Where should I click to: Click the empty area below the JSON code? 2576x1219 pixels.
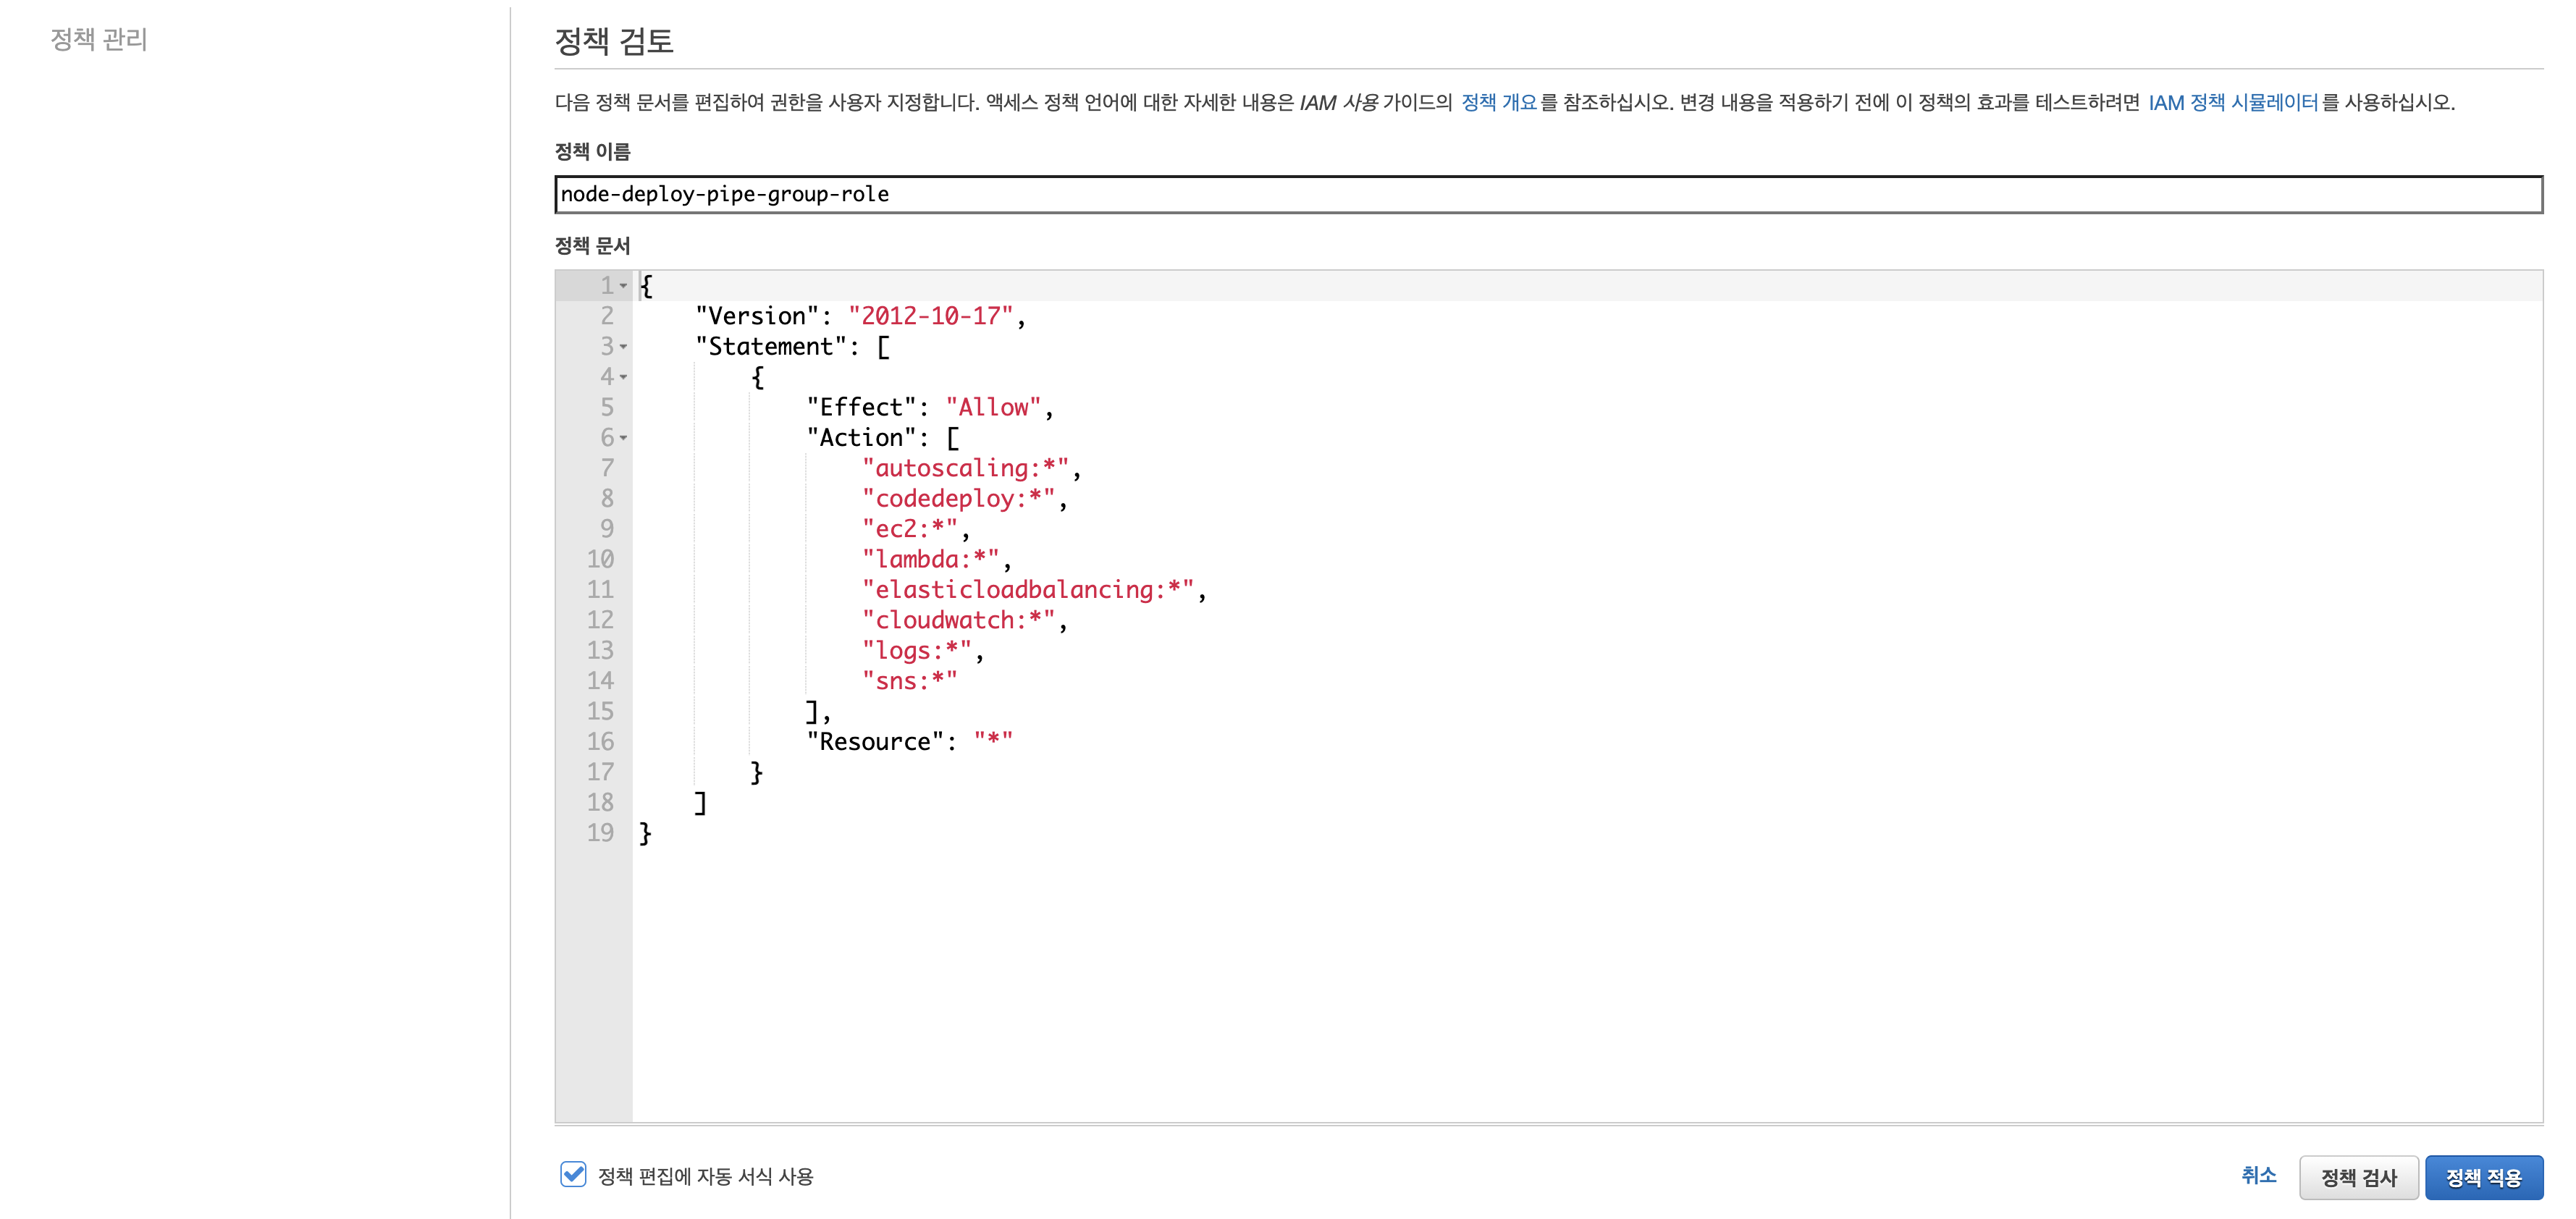click(1500, 980)
